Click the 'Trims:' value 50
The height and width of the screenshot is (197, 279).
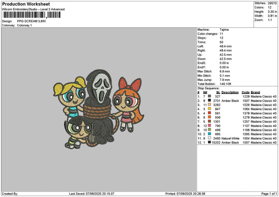coord(221,42)
